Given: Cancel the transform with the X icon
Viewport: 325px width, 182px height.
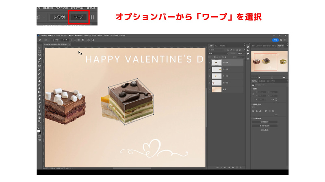Looking at the screenshot, I should click(x=89, y=40).
